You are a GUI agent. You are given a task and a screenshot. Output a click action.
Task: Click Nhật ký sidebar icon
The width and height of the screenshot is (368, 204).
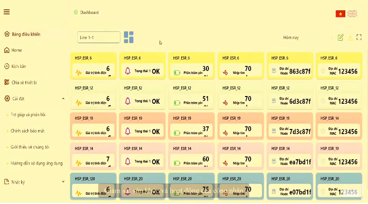[x=7, y=182]
